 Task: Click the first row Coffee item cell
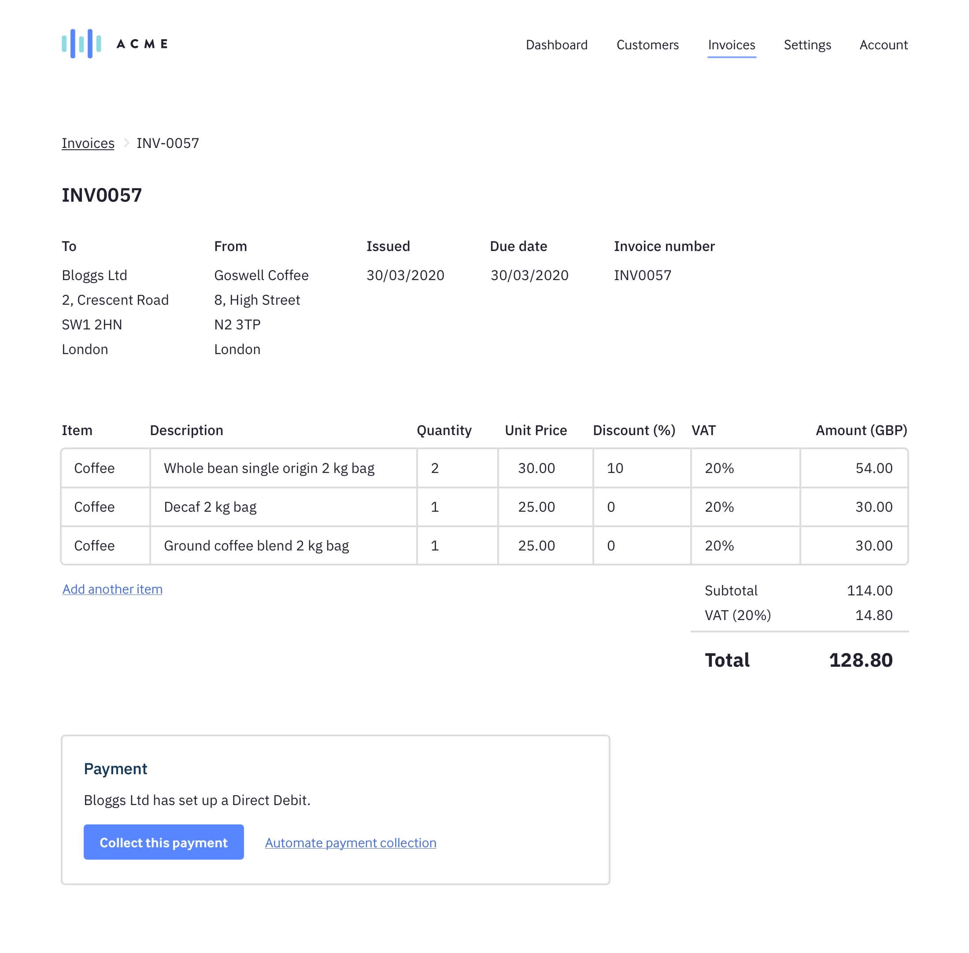[x=105, y=468]
